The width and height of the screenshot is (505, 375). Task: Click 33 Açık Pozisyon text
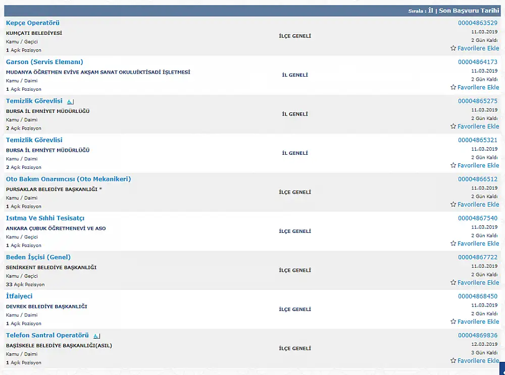point(25,284)
